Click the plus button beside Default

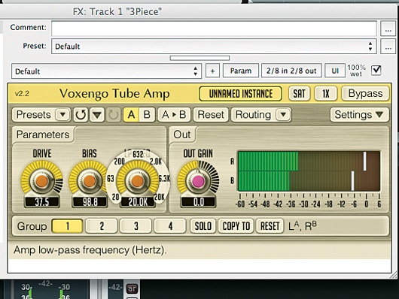tap(212, 71)
